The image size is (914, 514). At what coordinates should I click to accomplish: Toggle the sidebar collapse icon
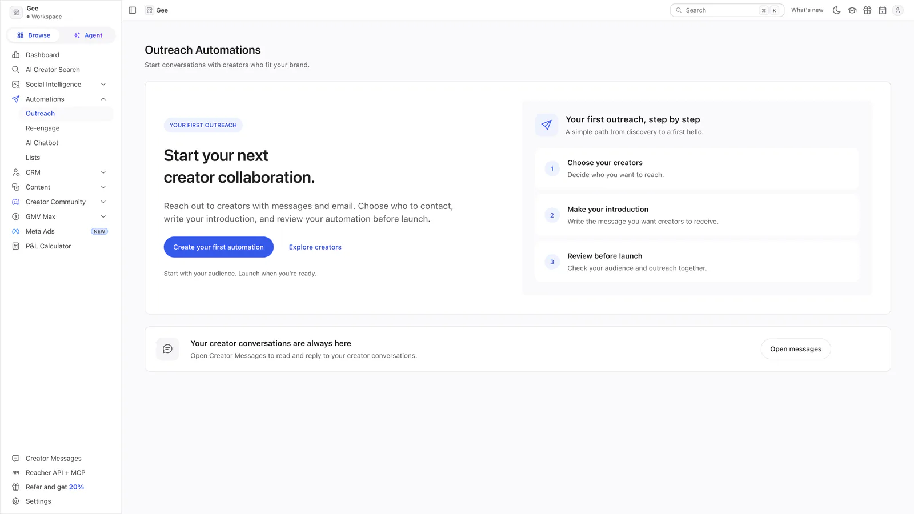132,10
